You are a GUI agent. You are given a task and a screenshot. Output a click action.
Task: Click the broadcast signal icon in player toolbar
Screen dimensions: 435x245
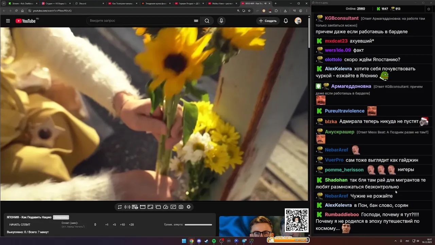[x=127, y=207]
